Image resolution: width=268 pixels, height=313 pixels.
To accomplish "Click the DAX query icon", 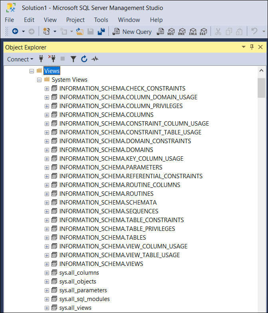I will coord(203,31).
